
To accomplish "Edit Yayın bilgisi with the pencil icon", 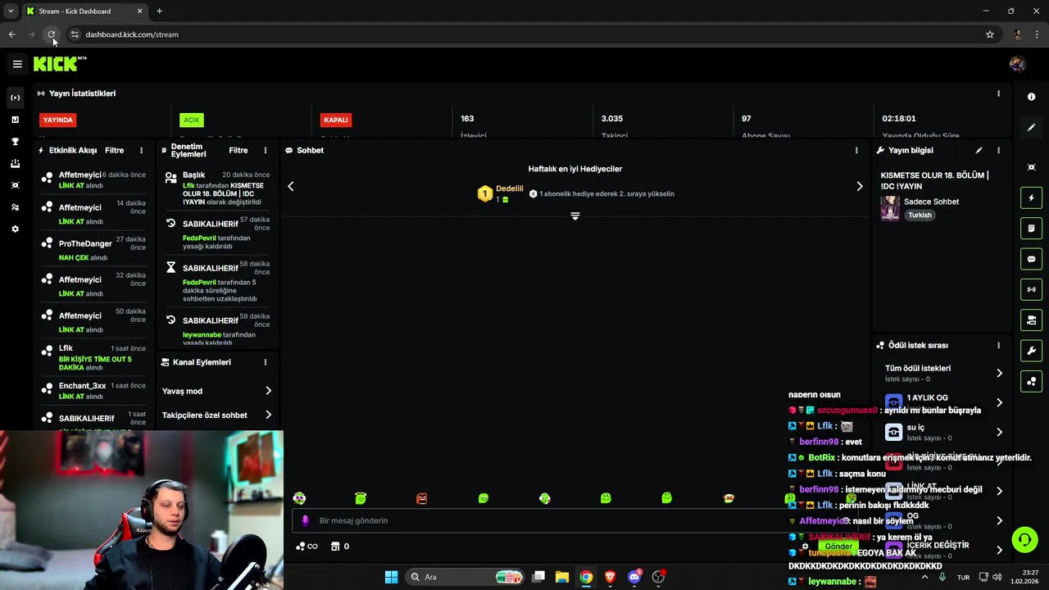I will click(x=979, y=150).
